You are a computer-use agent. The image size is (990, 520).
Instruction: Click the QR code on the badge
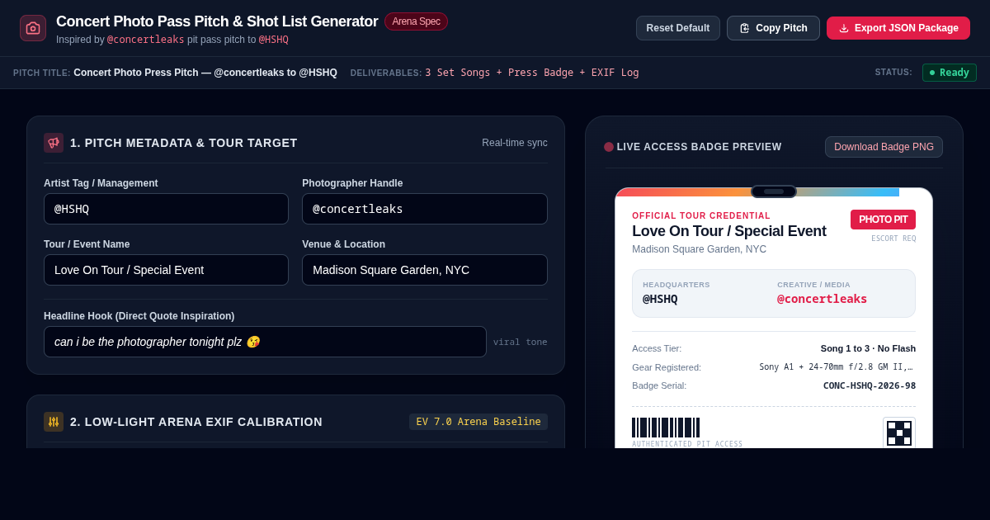pyautogui.click(x=899, y=433)
